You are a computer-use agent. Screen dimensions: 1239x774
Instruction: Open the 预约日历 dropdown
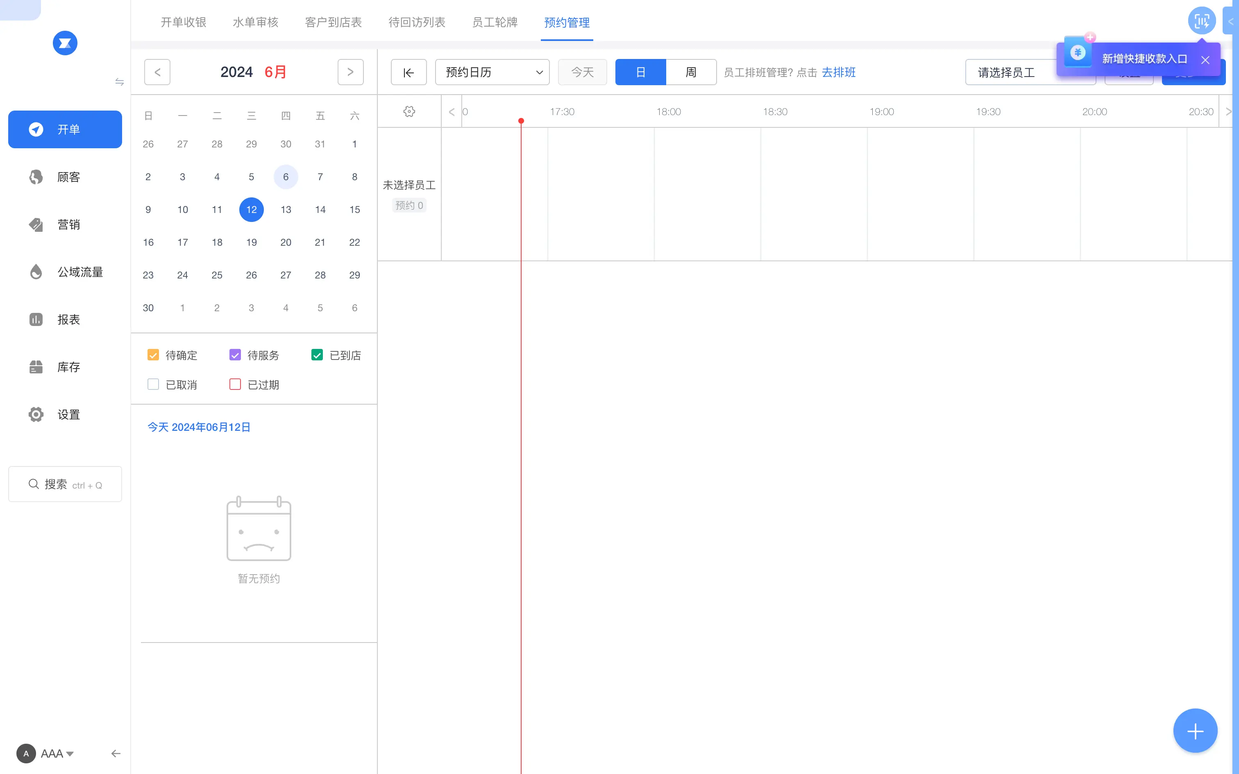(x=492, y=72)
